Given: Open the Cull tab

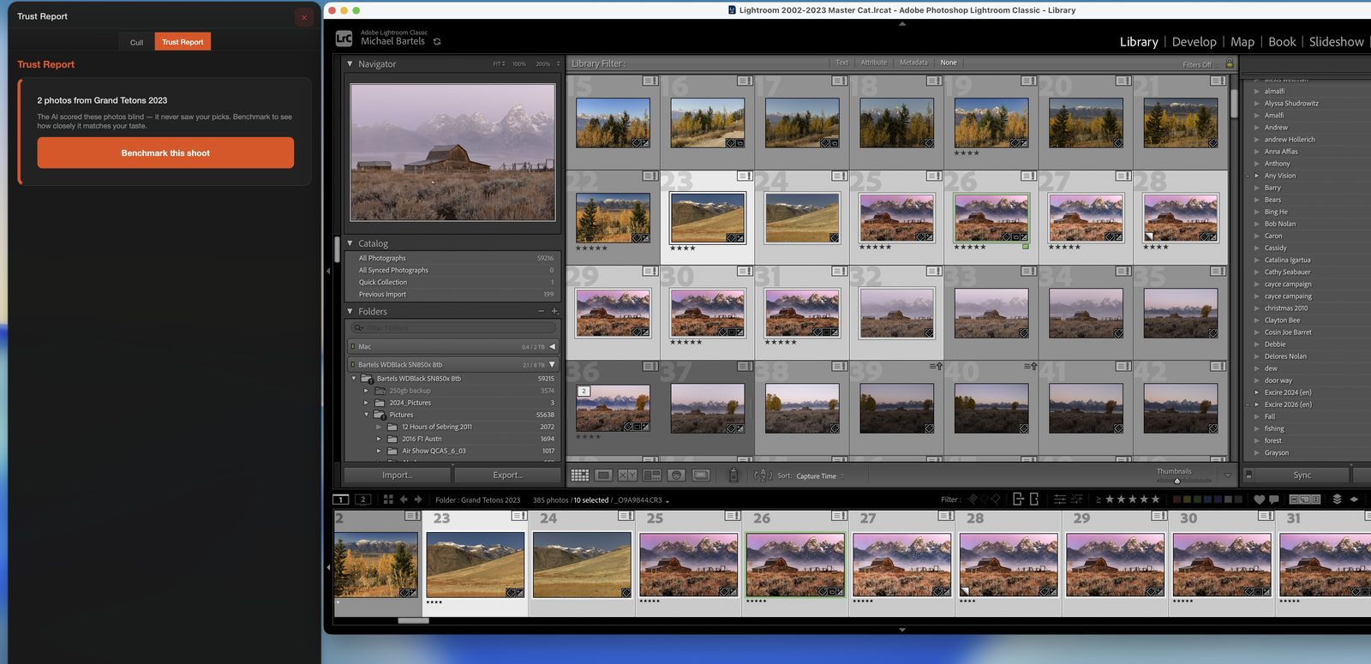Looking at the screenshot, I should (136, 42).
